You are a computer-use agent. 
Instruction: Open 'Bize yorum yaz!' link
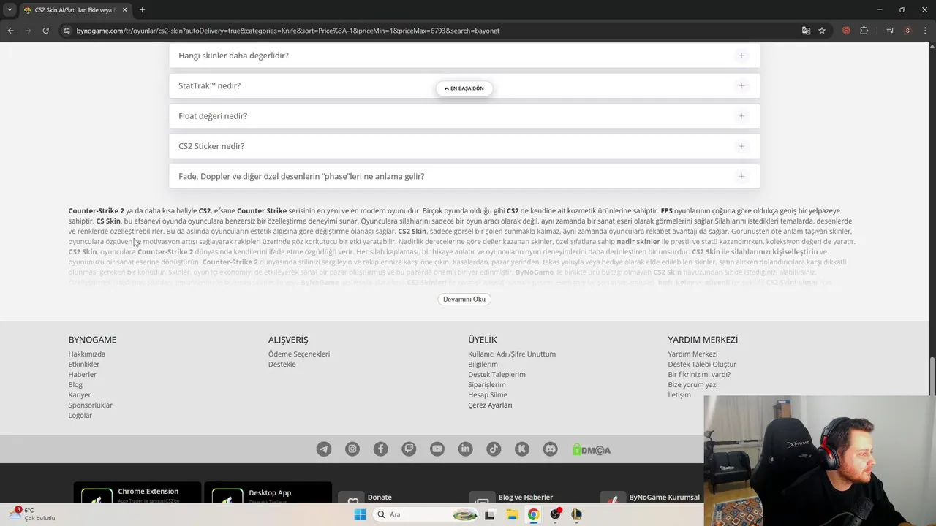(x=692, y=384)
